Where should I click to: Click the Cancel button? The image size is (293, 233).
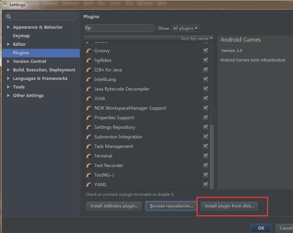point(284,228)
